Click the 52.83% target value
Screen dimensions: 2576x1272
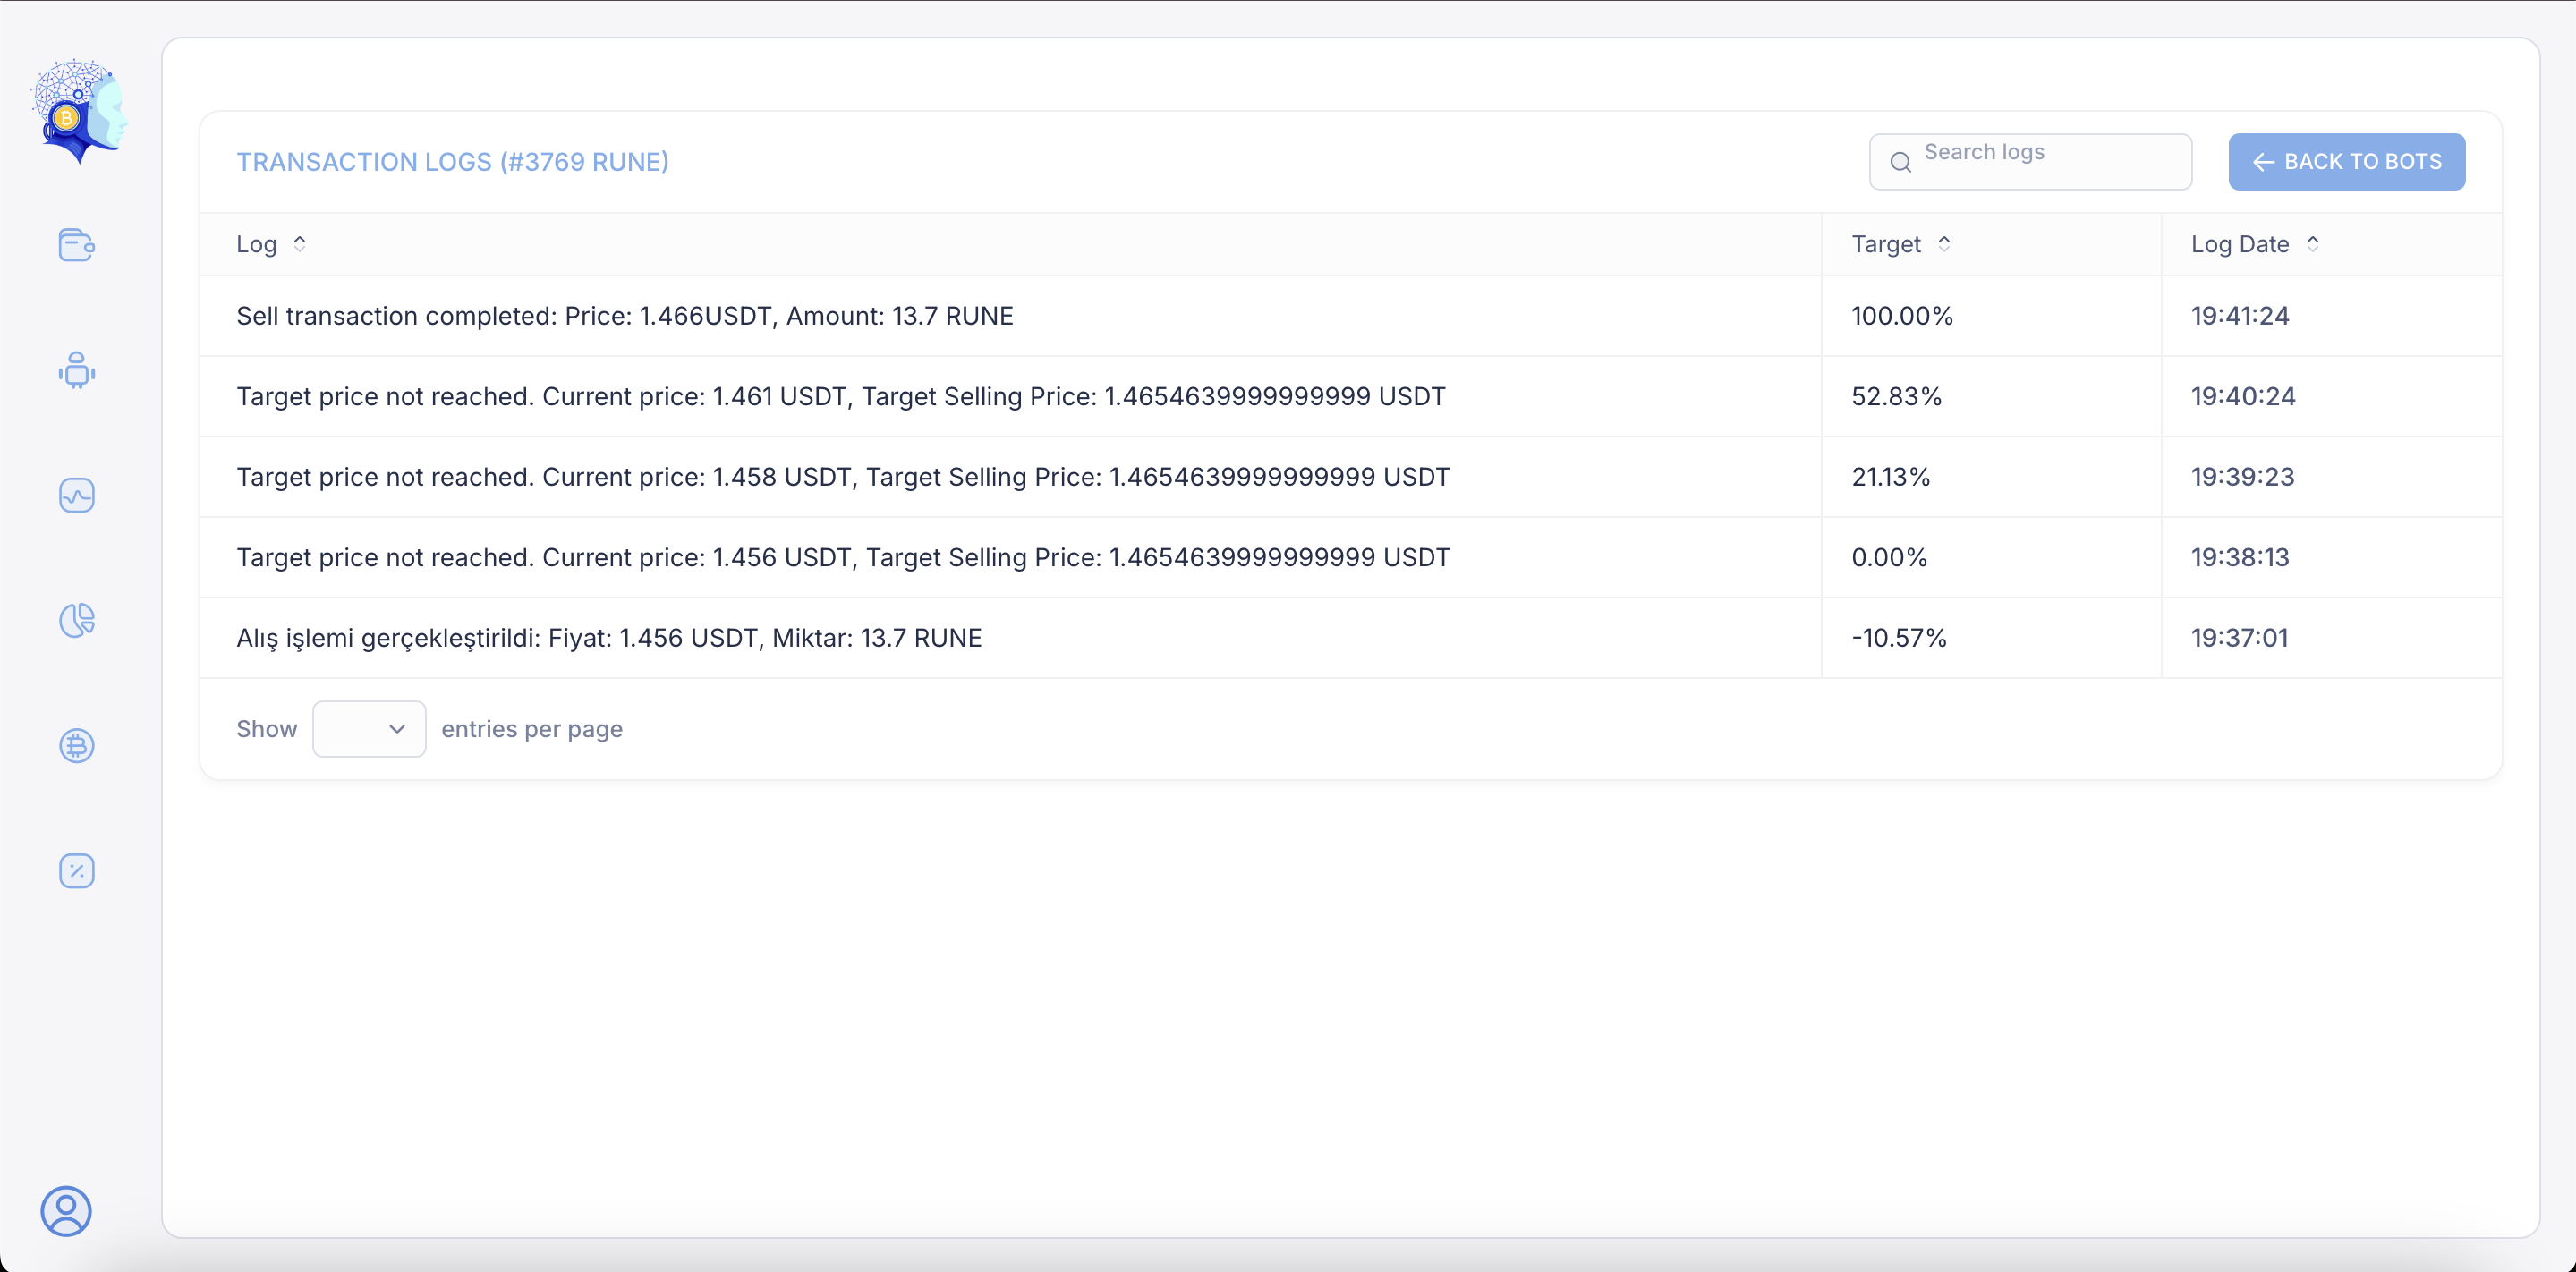[x=1896, y=396]
